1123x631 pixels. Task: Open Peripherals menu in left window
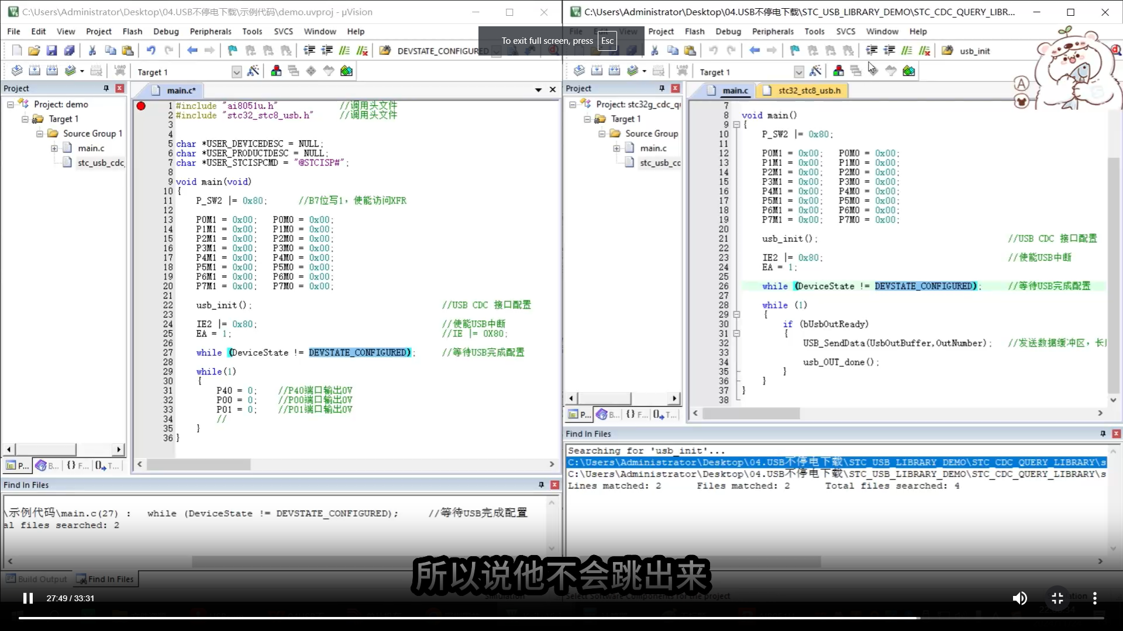[x=211, y=32]
